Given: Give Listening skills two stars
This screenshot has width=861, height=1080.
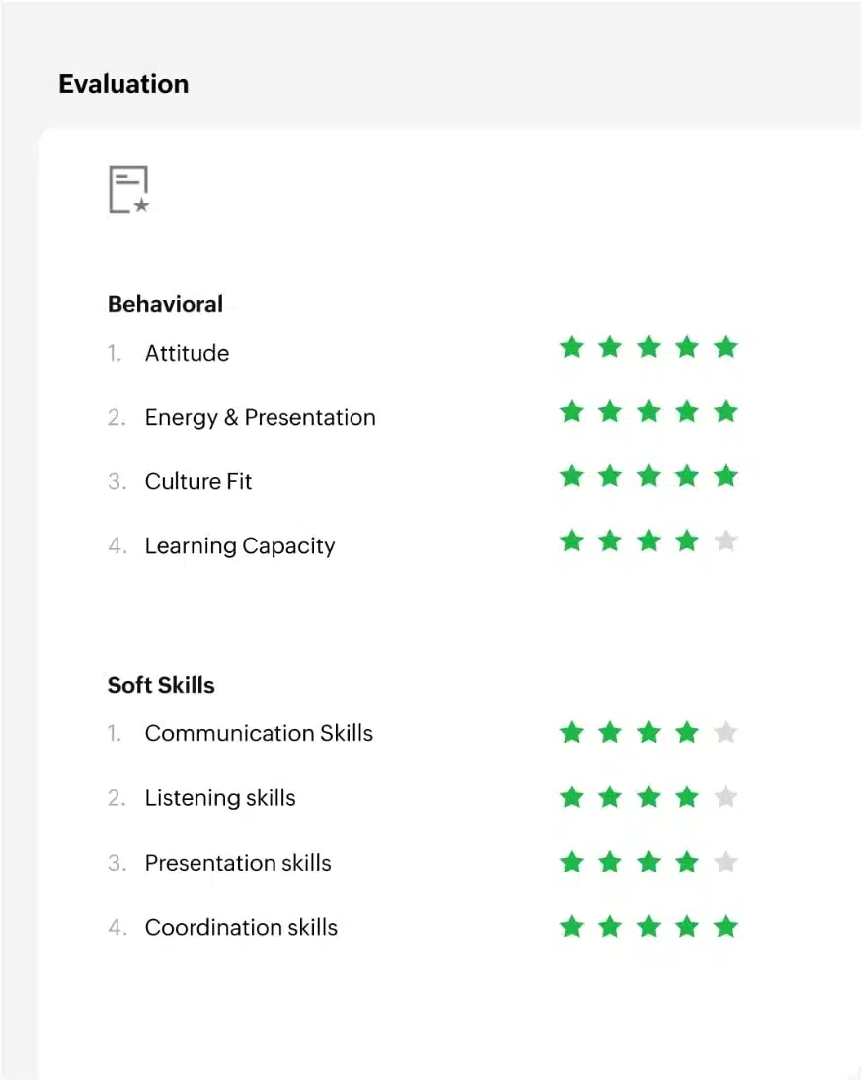Looking at the screenshot, I should (610, 797).
